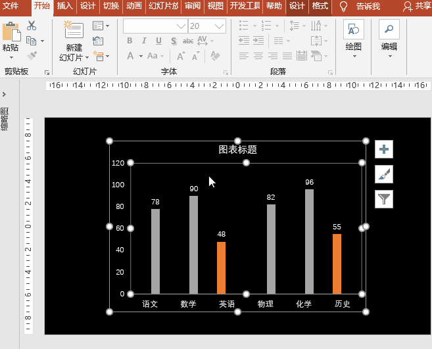Open the clipboard dialog launcher
The image size is (432, 349).
coord(47,73)
